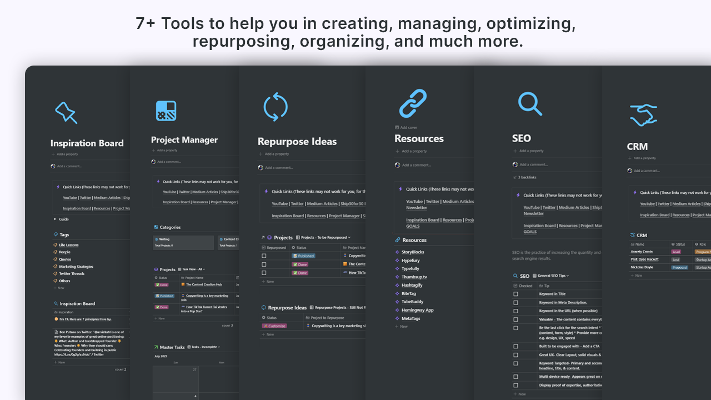The image size is (711, 400).
Task: Click the tag icon beside Quotes
Action: (55, 259)
